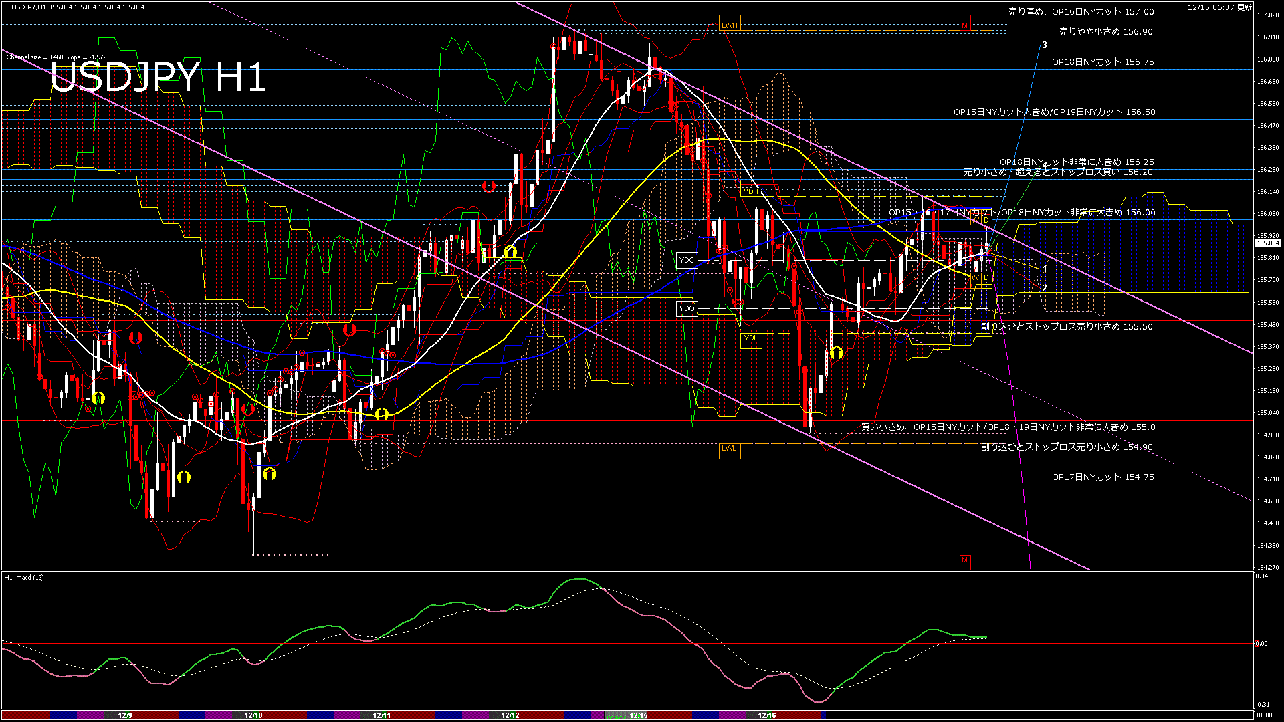This screenshot has height=722, width=1284.
Task: Click the yellow omega signal icon above the 12/10 bottom
Action: click(x=270, y=476)
